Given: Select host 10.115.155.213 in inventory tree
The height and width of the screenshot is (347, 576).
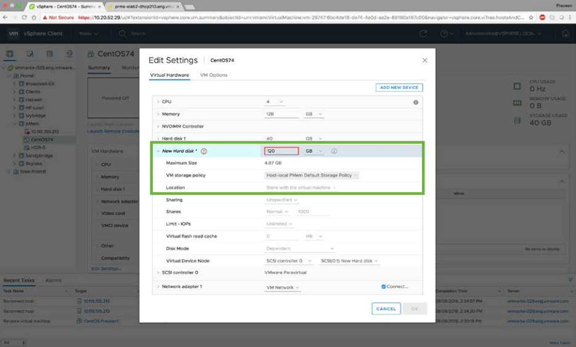Looking at the screenshot, I should 44,132.
